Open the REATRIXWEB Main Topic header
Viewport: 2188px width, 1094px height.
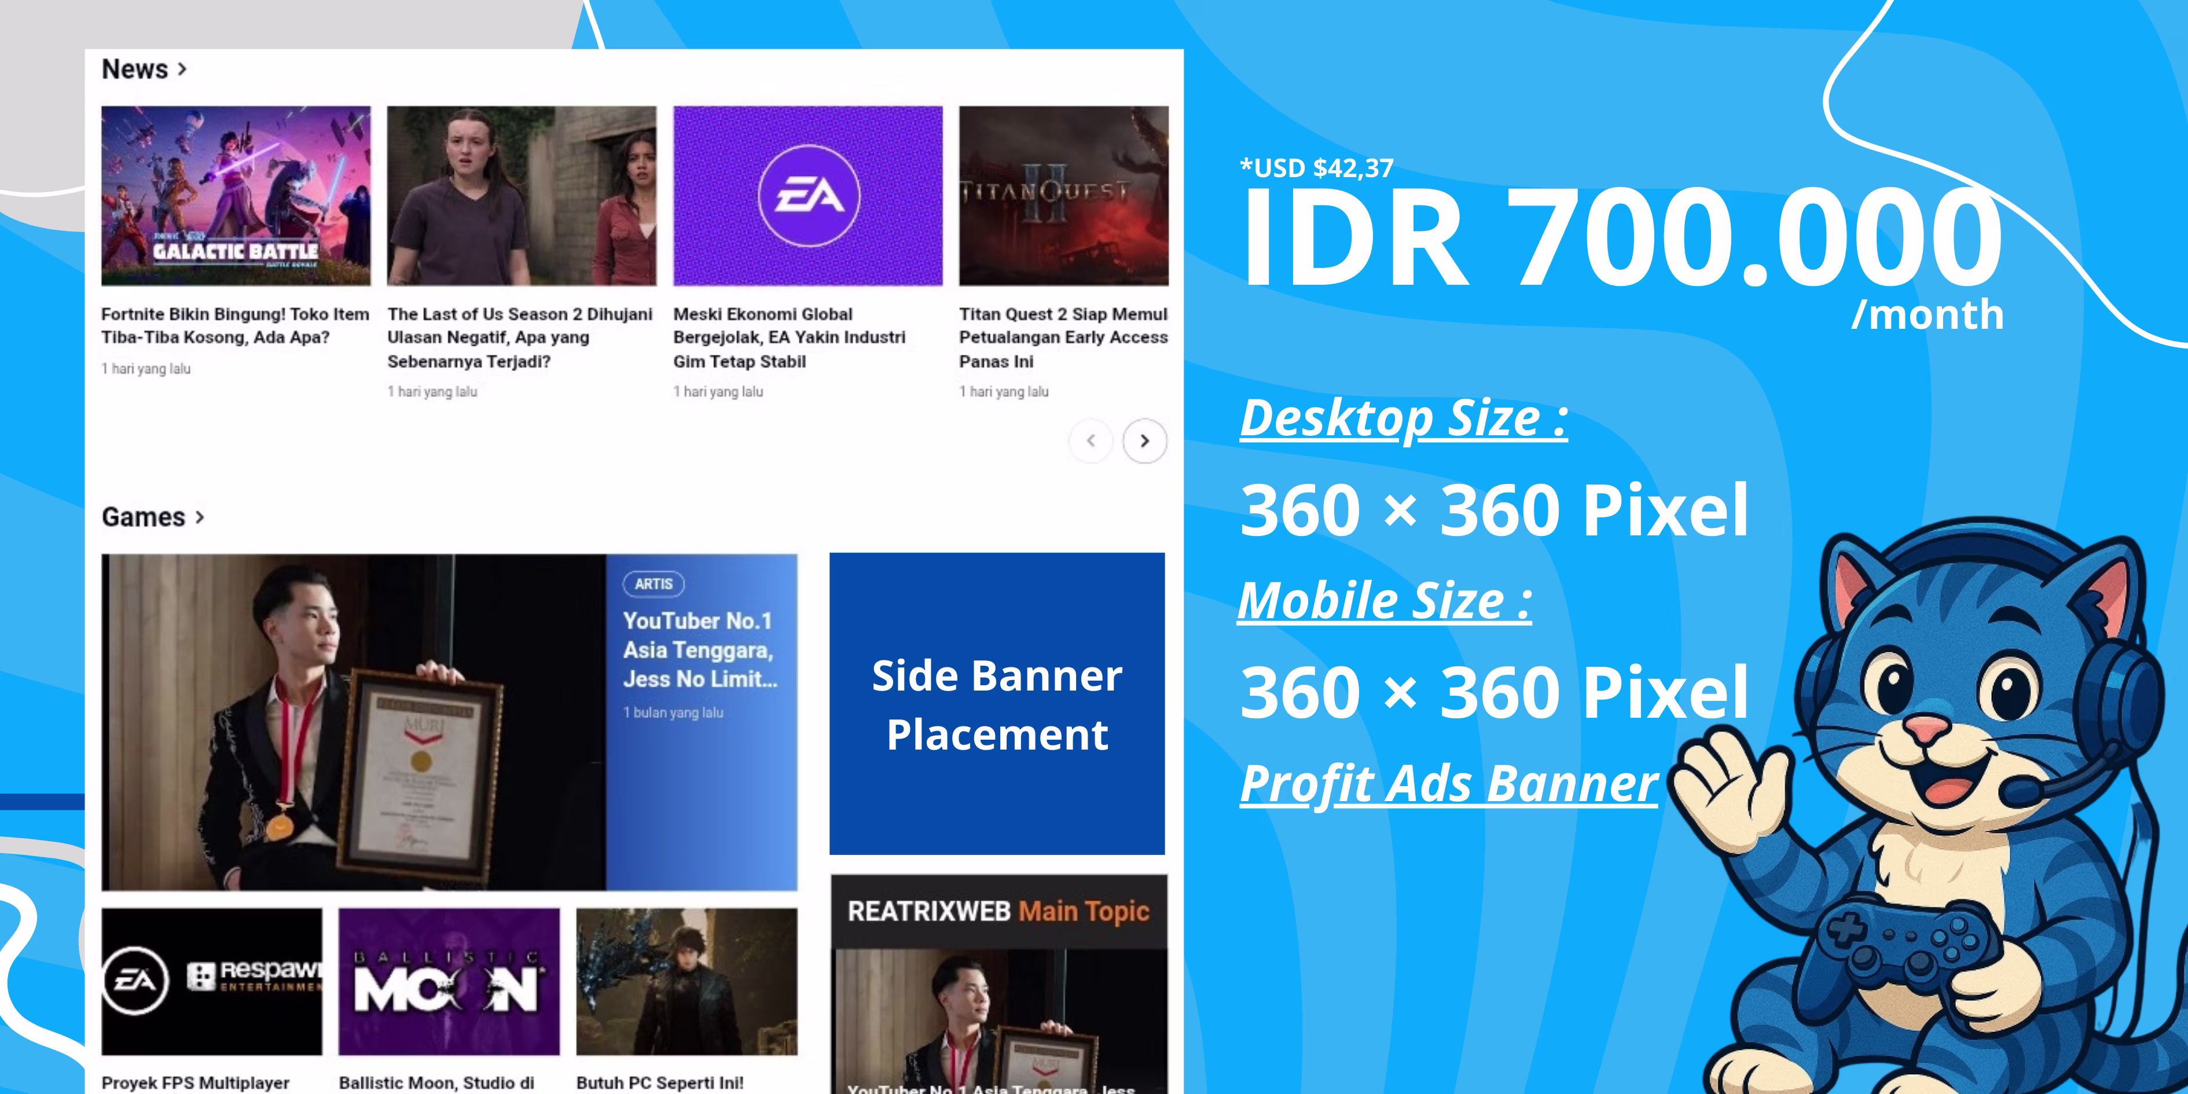pos(998,912)
